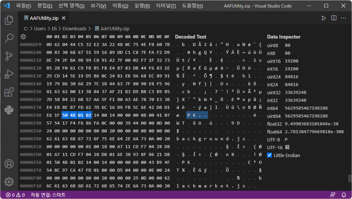Open the editor More Actions menu
Viewport: 352px width, 199px height.
click(x=343, y=18)
